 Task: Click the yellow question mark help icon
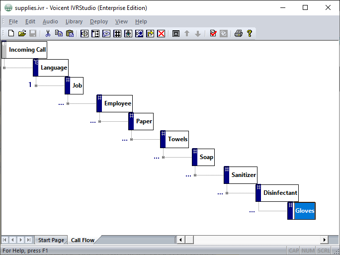tap(250, 33)
